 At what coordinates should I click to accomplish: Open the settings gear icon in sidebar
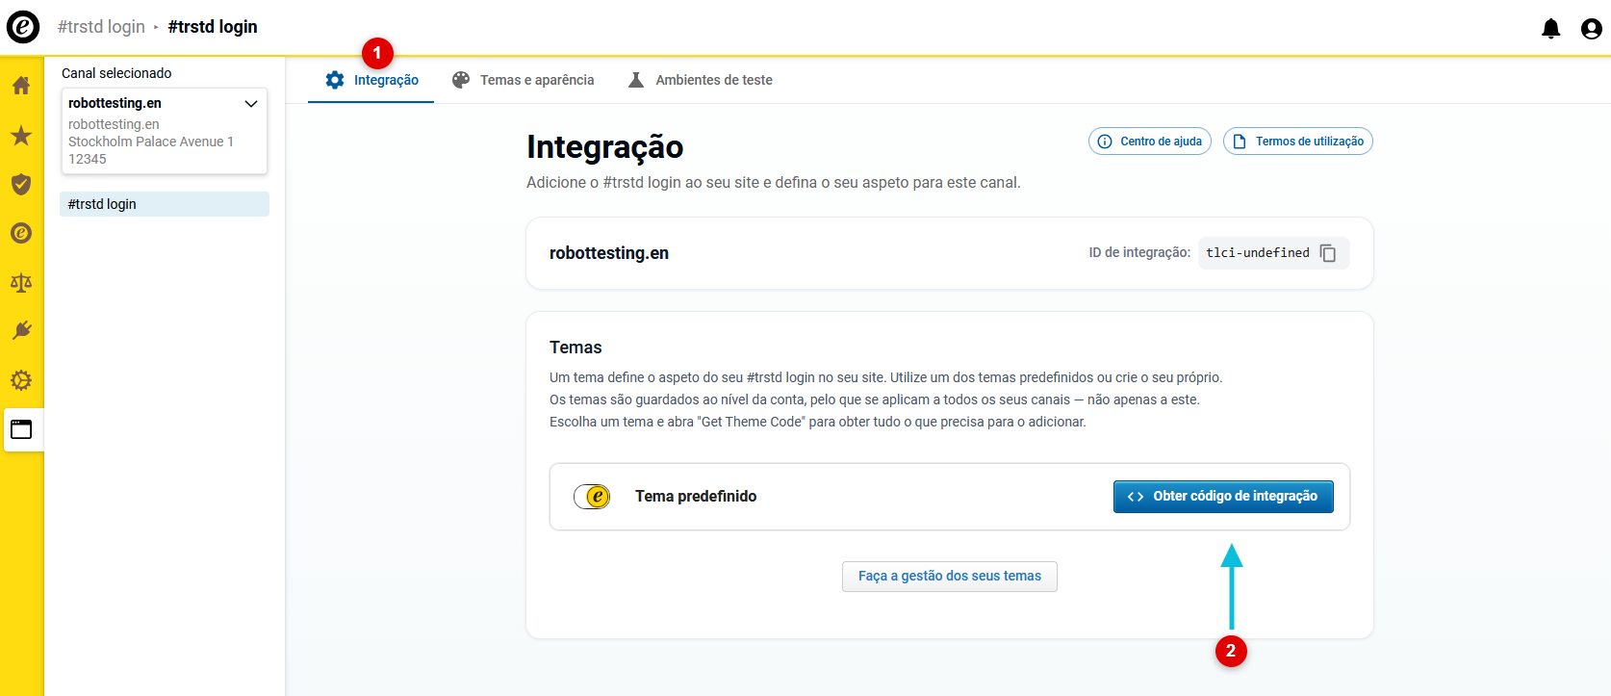click(21, 380)
